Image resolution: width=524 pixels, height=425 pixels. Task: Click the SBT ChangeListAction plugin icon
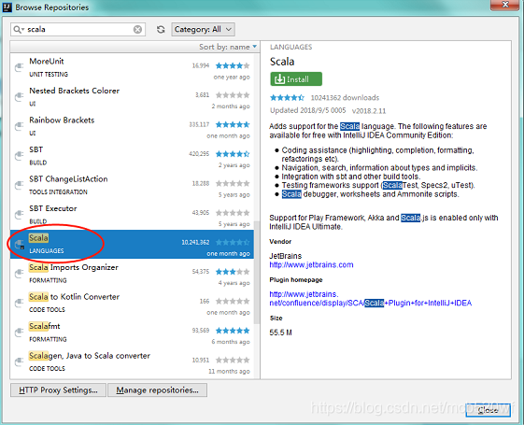pos(20,185)
